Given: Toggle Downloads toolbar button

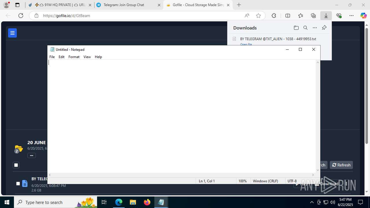Looking at the screenshot, I should click(326, 16).
